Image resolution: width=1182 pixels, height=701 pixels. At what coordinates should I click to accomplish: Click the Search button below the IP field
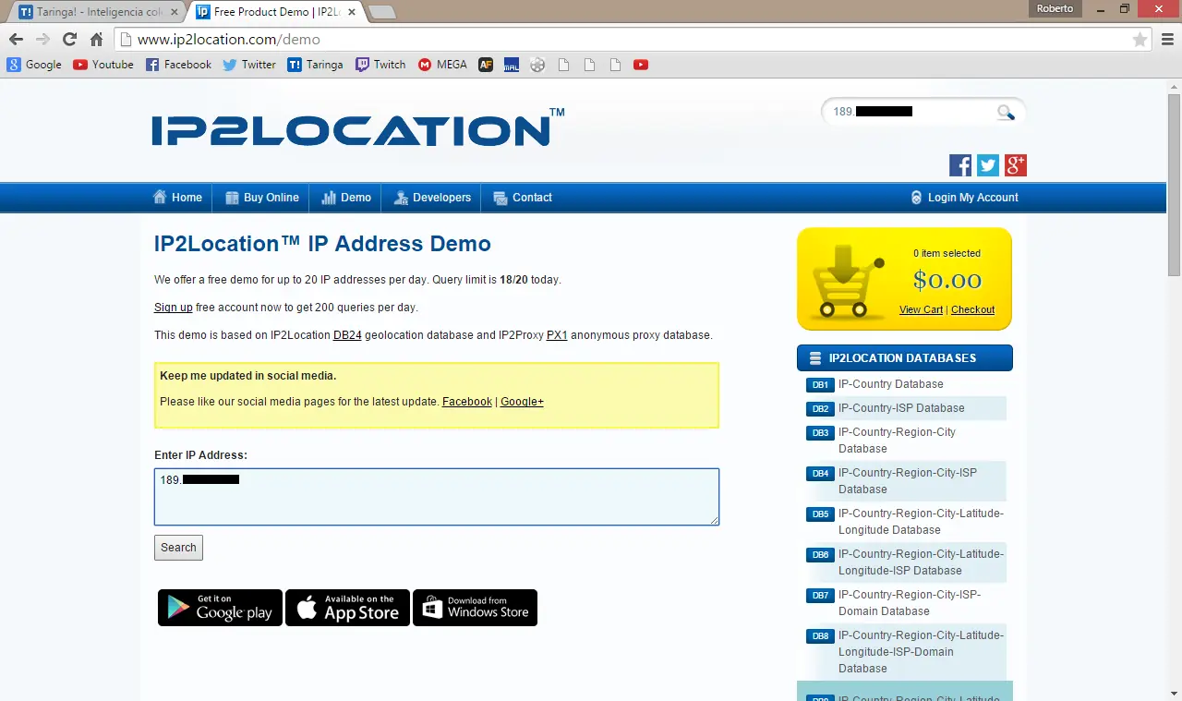178,548
